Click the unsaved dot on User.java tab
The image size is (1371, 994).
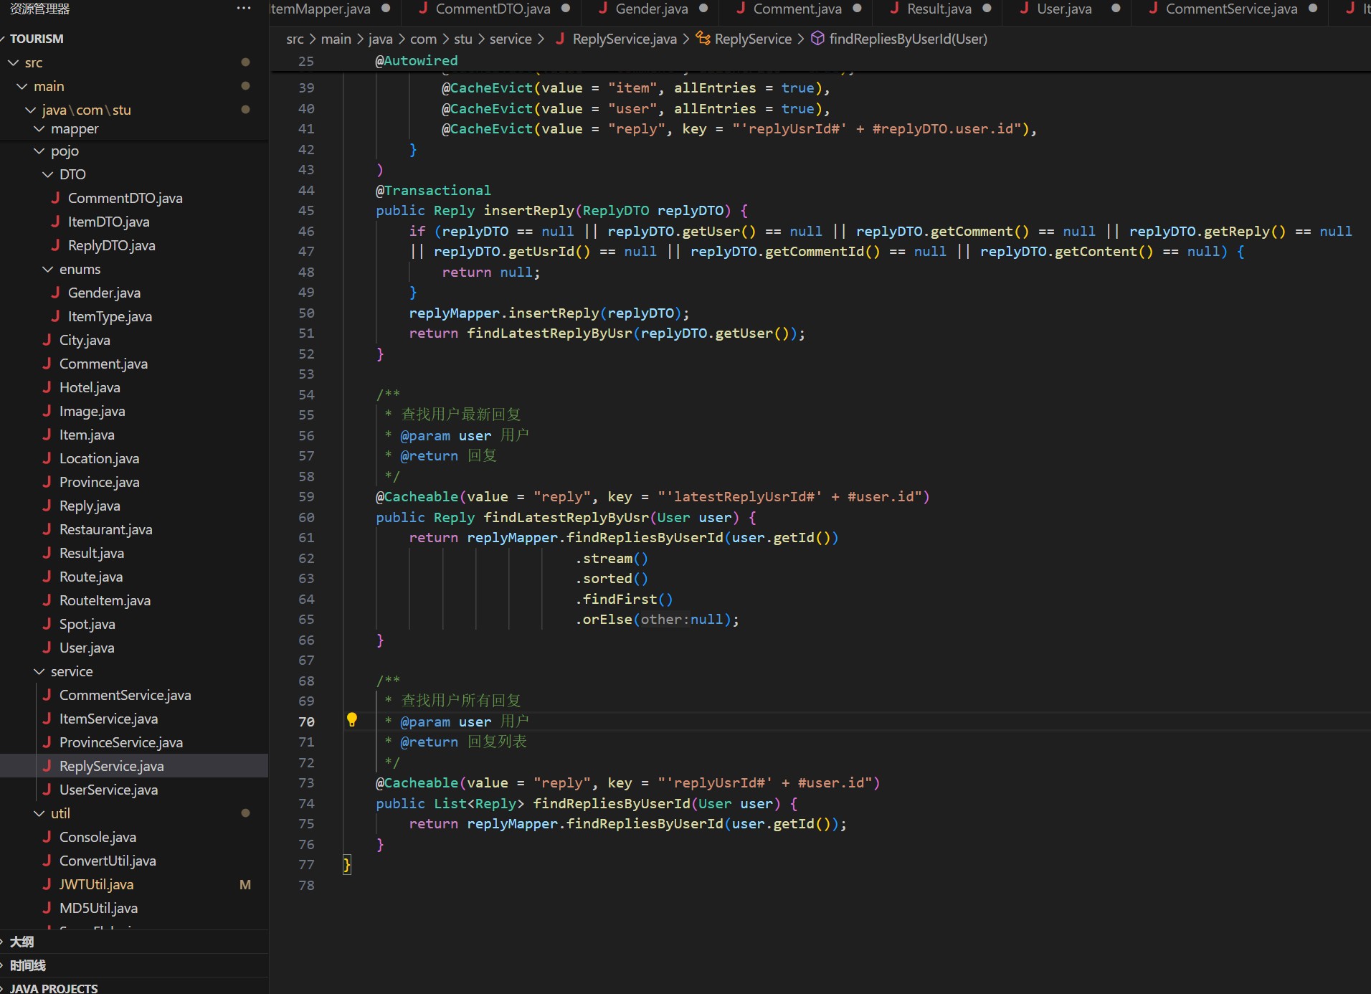coord(1116,9)
